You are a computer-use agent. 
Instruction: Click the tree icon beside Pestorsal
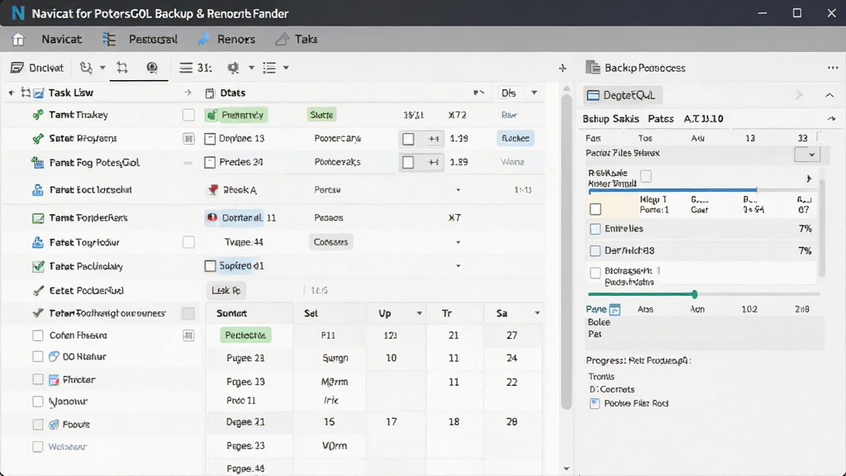pyautogui.click(x=109, y=40)
